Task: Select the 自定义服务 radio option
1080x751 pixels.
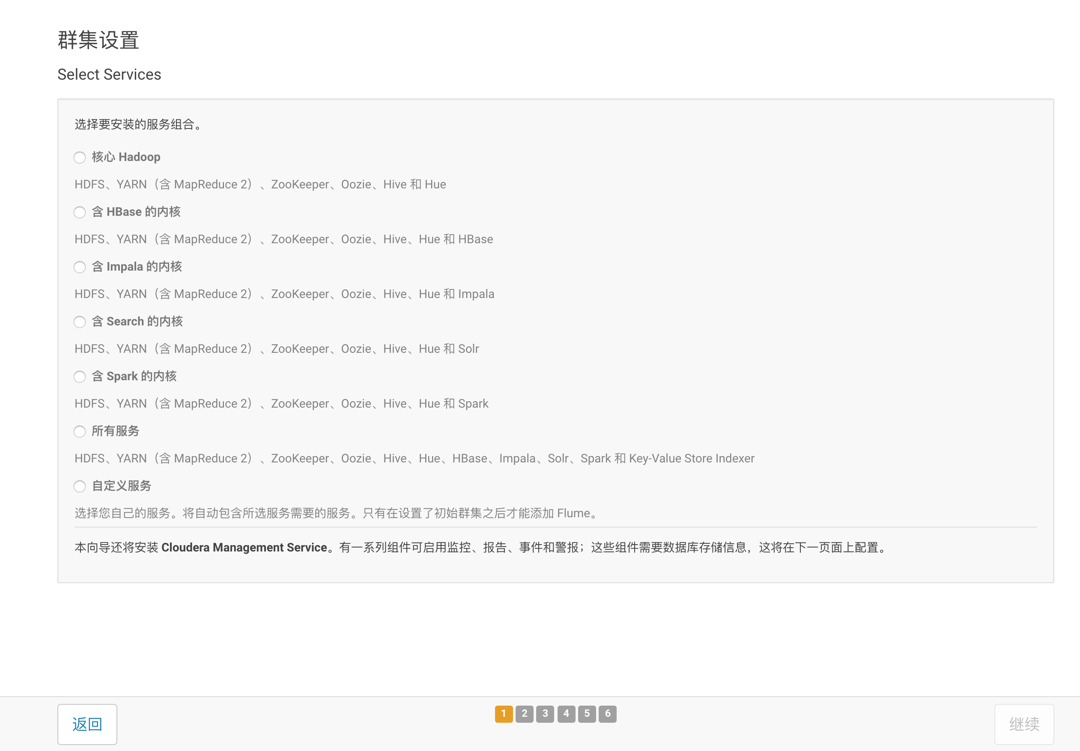Action: [x=80, y=486]
